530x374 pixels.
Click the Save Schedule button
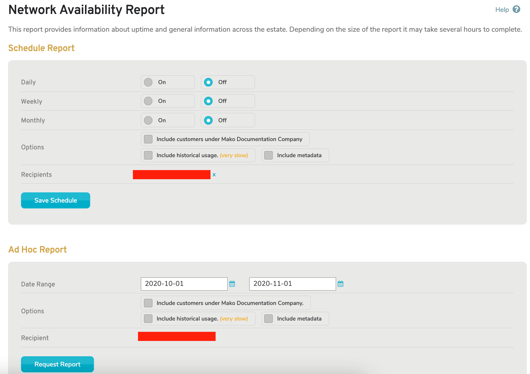(x=55, y=200)
